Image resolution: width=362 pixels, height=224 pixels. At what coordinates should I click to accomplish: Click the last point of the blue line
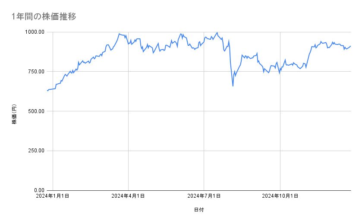point(350,46)
